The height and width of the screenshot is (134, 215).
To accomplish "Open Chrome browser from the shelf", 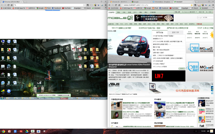I will point(4,131).
